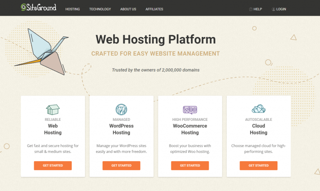Image resolution: width=320 pixels, height=191 pixels.
Task: Click the Woo logo icon
Action: click(190, 110)
